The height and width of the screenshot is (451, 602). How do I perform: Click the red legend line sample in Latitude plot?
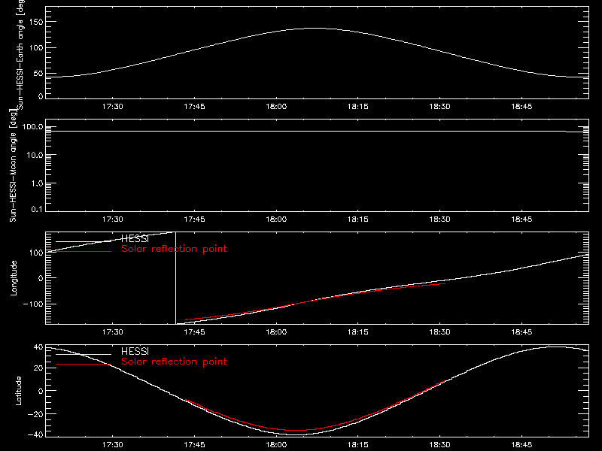click(x=84, y=365)
